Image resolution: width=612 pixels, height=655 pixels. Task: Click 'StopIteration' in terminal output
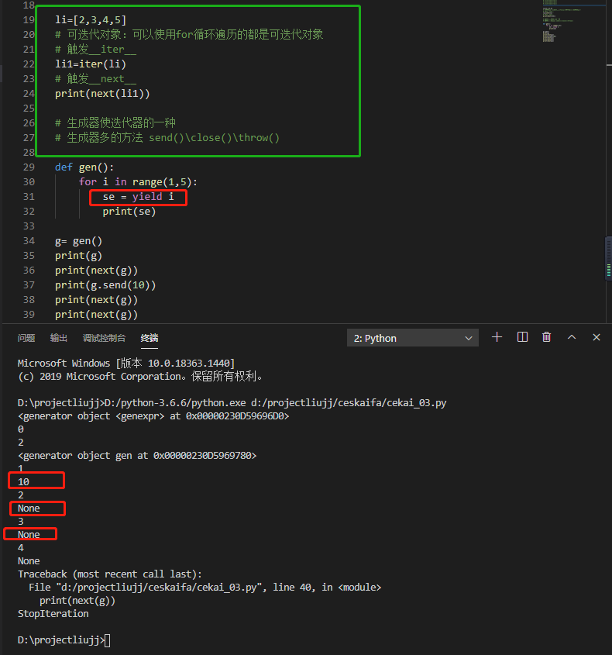[53, 614]
